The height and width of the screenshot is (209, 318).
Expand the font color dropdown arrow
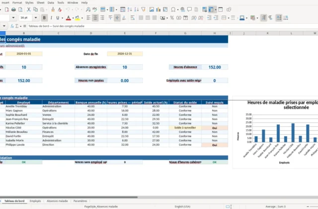coord(73,18)
